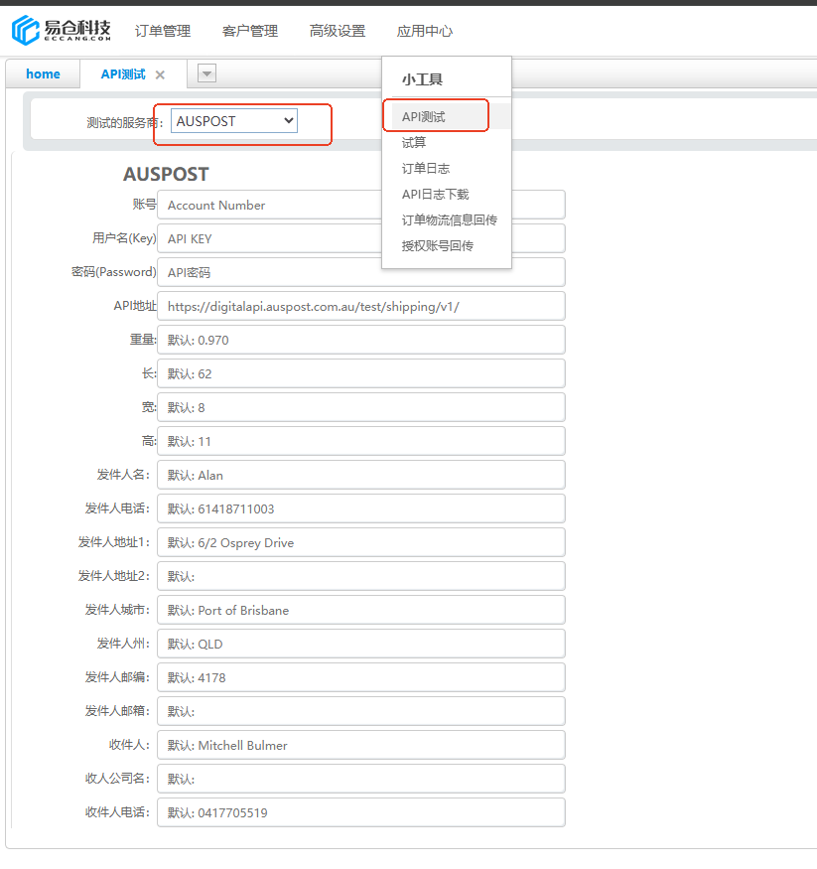Select API日志下载 in the 小工具 menu

[436, 195]
